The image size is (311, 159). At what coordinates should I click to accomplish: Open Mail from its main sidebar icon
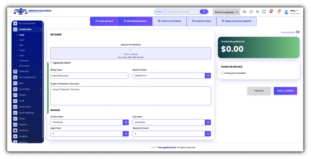click(x=15, y=83)
